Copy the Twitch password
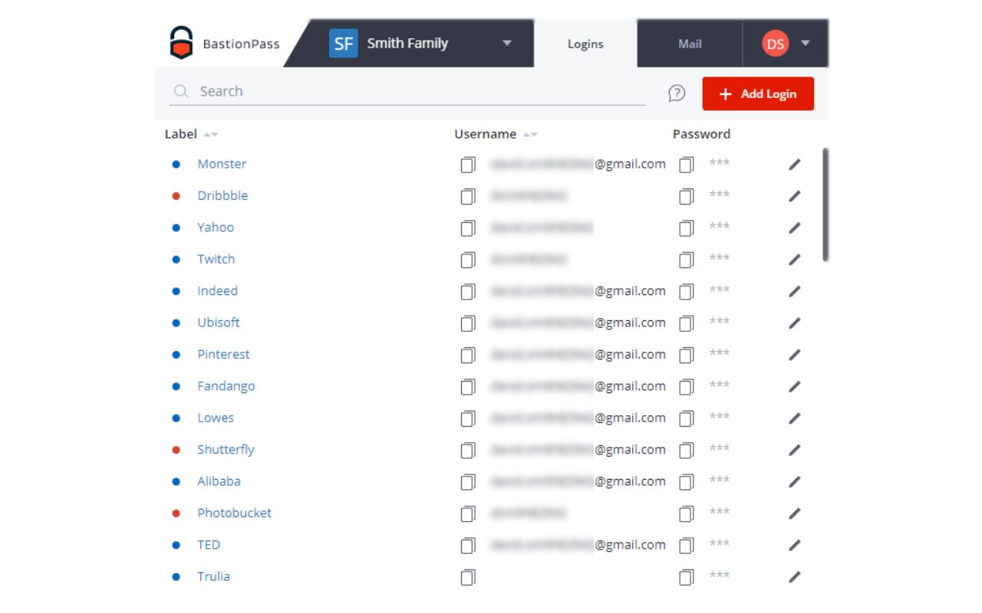Image resolution: width=982 pixels, height=613 pixels. 687,260
